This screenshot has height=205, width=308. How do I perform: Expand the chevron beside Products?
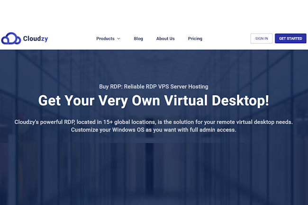118,39
